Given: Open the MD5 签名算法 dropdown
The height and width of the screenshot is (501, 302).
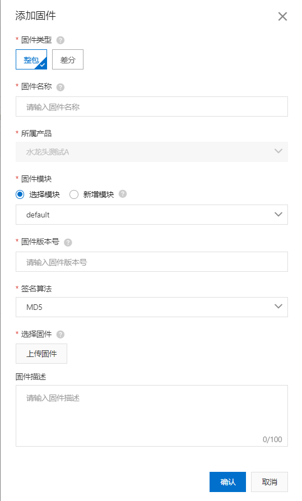Looking at the screenshot, I should (152, 307).
